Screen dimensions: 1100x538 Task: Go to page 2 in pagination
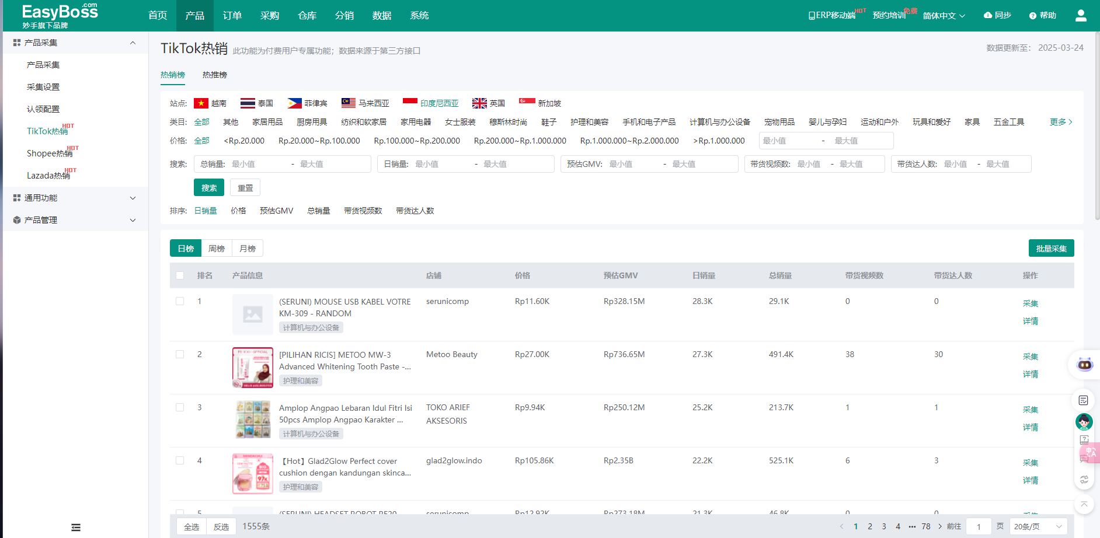870,526
